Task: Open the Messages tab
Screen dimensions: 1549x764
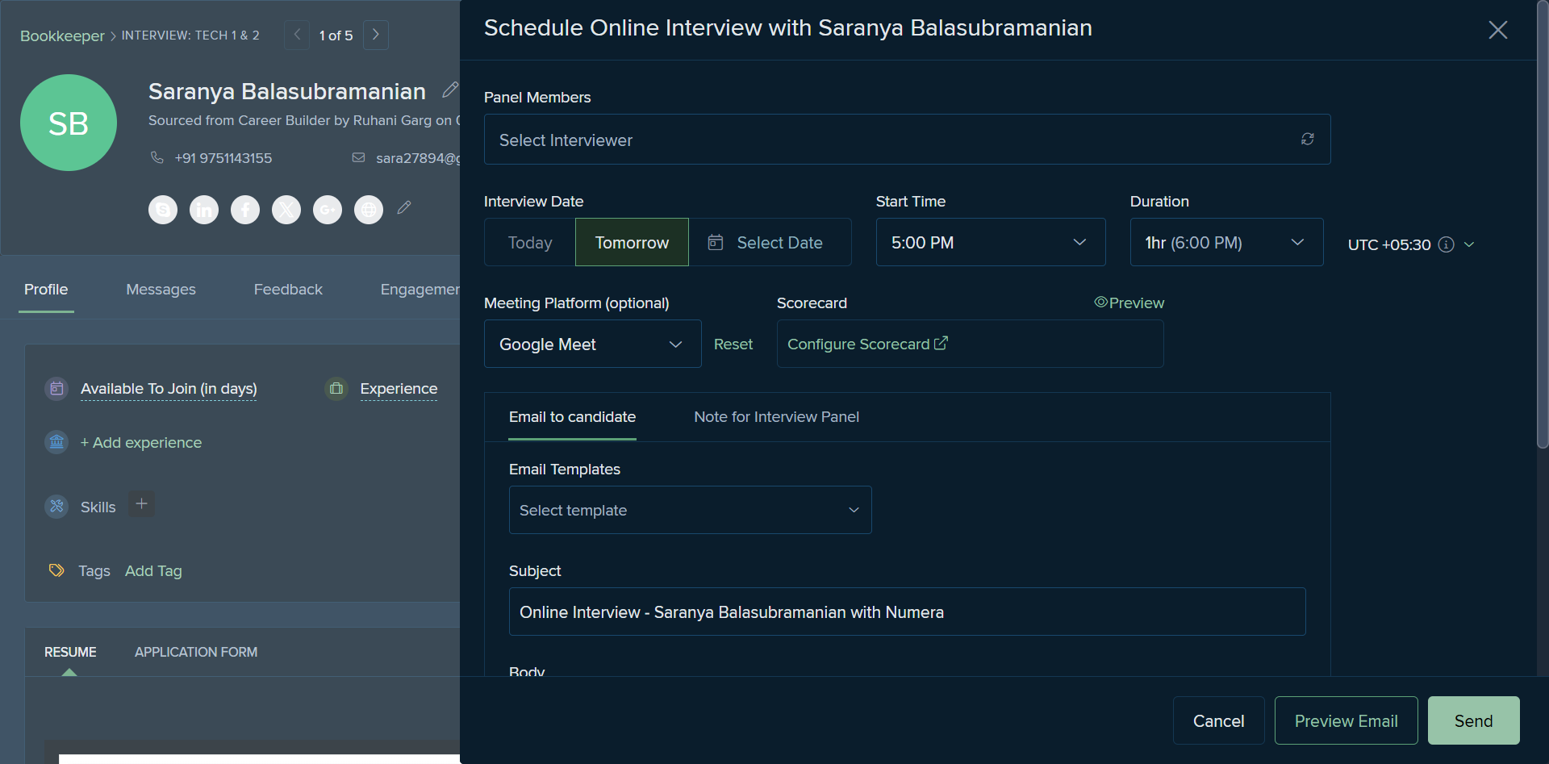Action: click(161, 290)
